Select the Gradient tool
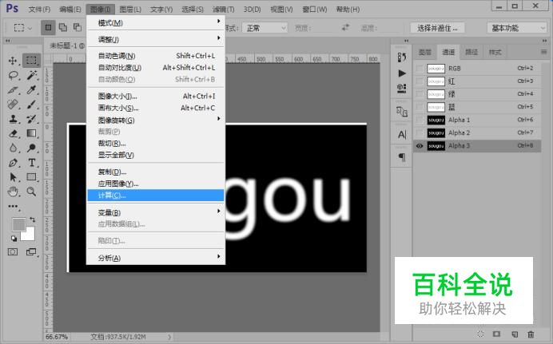 31,133
